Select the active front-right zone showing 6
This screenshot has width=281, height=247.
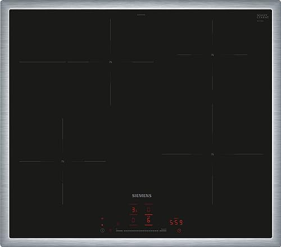148,220
